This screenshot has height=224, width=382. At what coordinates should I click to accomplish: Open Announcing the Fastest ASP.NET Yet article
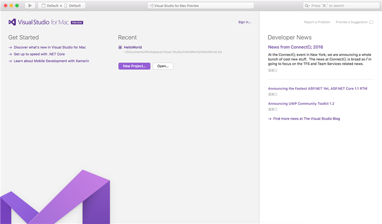click(318, 89)
